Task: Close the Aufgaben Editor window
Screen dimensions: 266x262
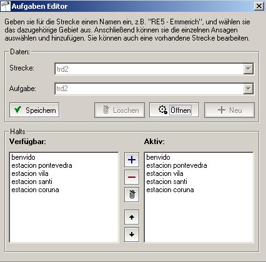Action: (259, 6)
